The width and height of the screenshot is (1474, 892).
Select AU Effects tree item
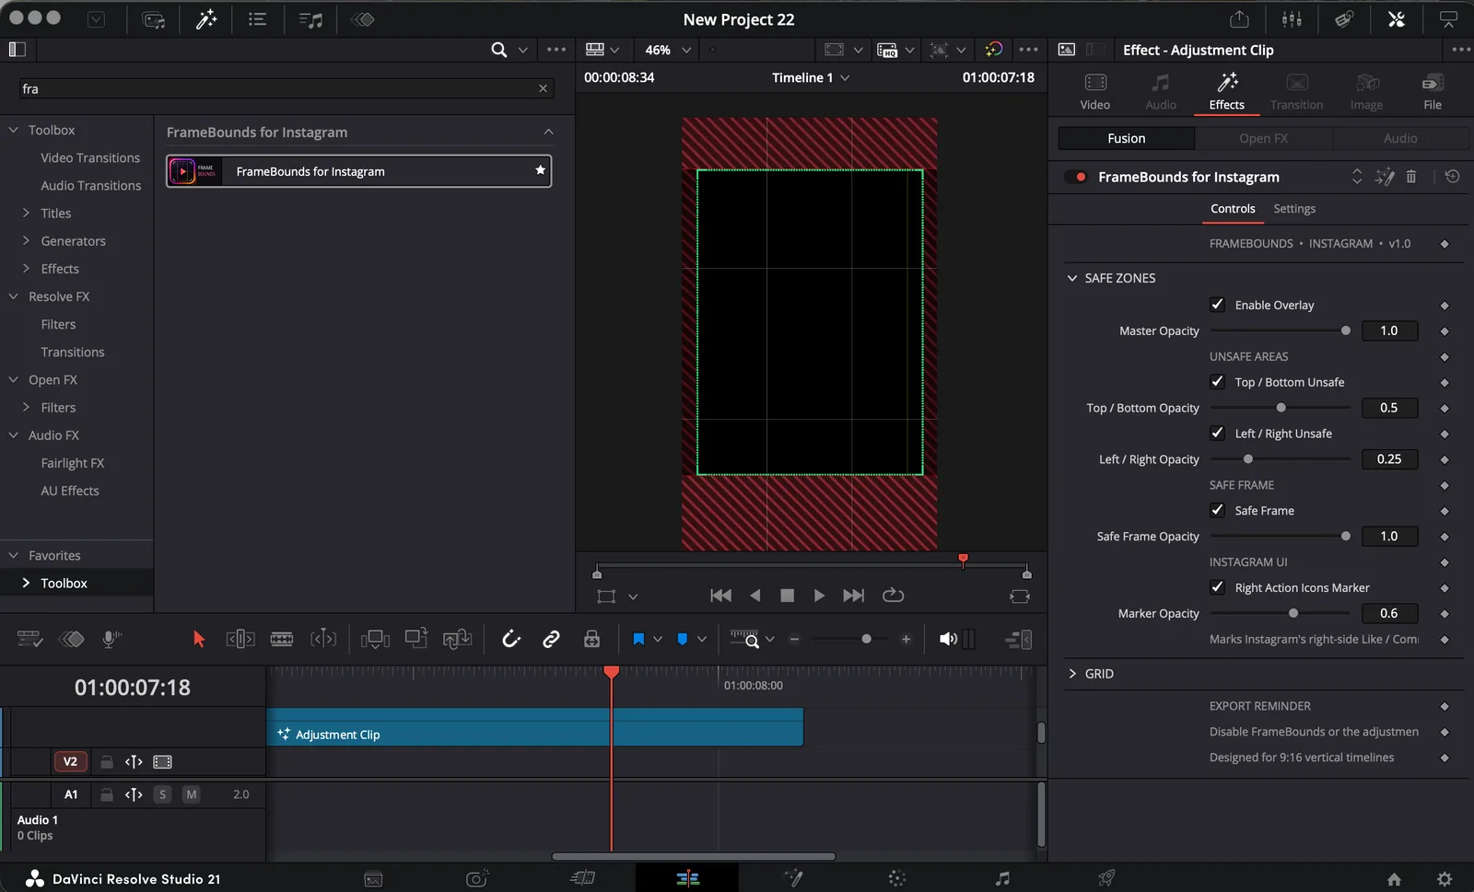[70, 491]
